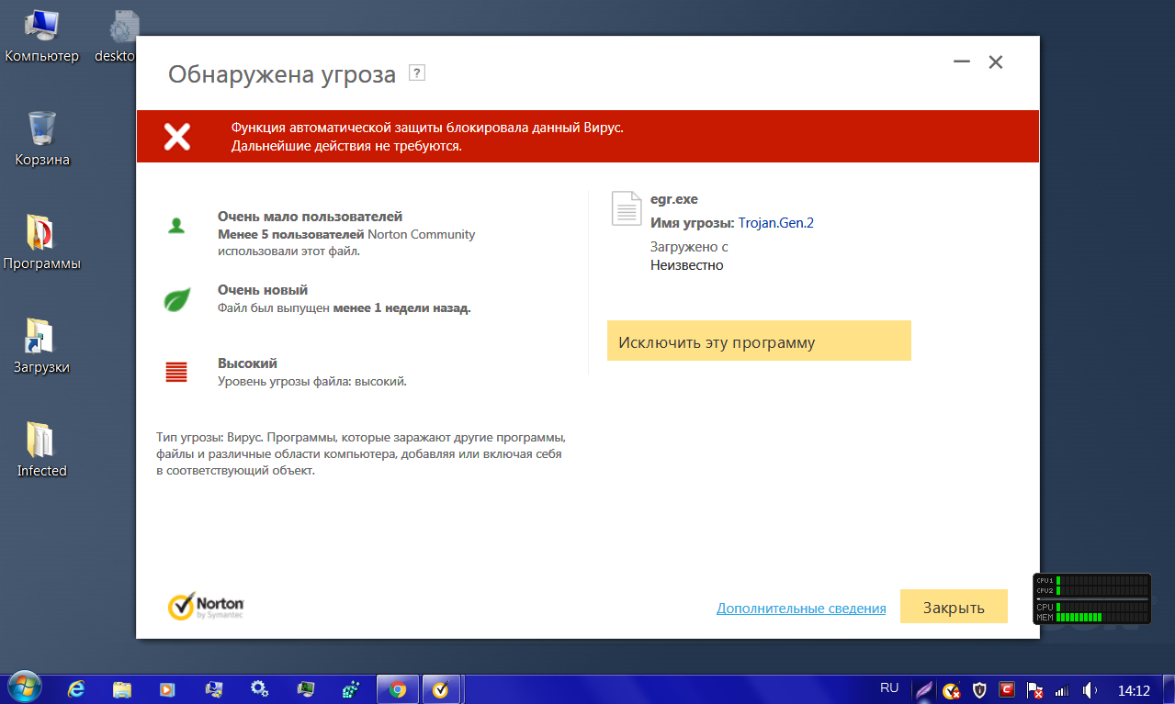
Task: Click the CPU and MEM meter gadget
Action: click(x=1091, y=599)
